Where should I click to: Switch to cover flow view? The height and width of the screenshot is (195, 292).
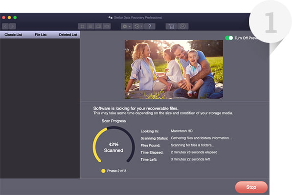107,26
